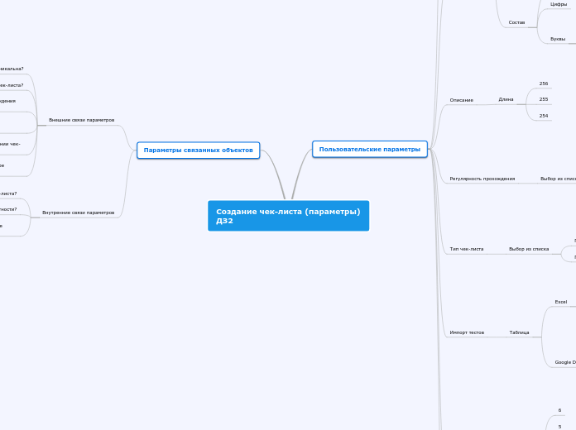Click the '254' leaf node

(x=544, y=116)
